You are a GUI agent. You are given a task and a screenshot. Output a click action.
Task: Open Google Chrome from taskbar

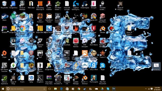[x=79, y=89]
